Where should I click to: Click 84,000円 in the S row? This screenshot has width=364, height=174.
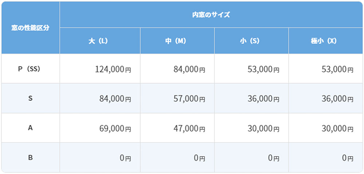(115, 99)
